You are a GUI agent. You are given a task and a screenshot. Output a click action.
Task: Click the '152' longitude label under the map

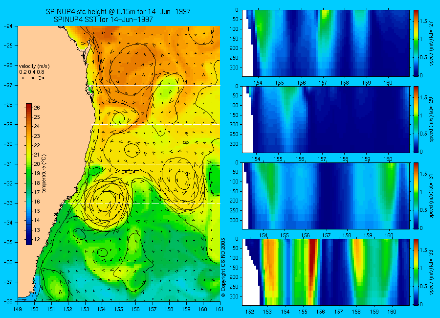point(68,309)
